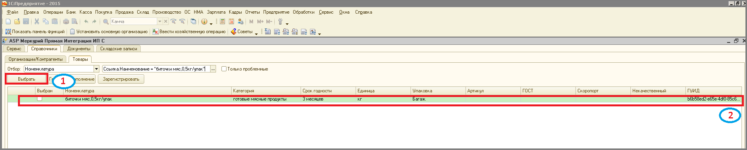The height and width of the screenshot is (150, 747).
Task: Open the Файл menu
Action: (12, 12)
